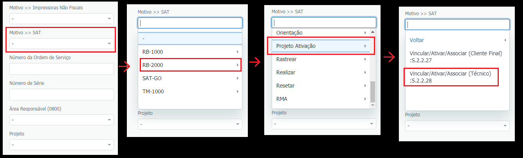Open the Motivo Impressoras Não Fiscais dropdown
The height and width of the screenshot is (158, 523).
61,19
